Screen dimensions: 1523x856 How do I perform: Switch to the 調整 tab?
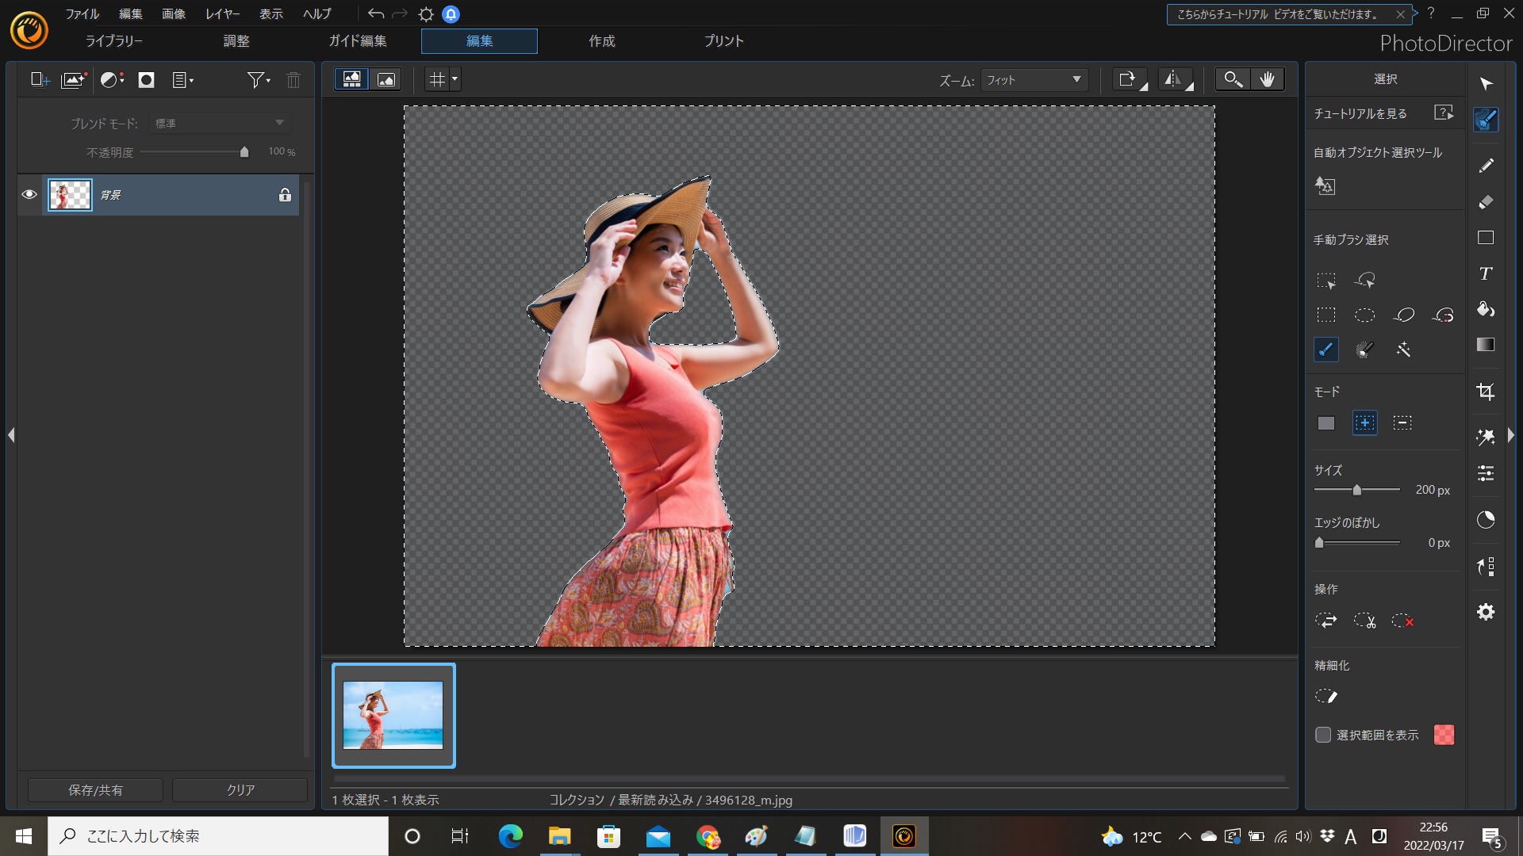point(236,41)
